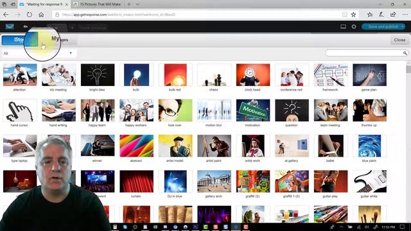Click the address bar URL

pyautogui.click(x=118, y=15)
